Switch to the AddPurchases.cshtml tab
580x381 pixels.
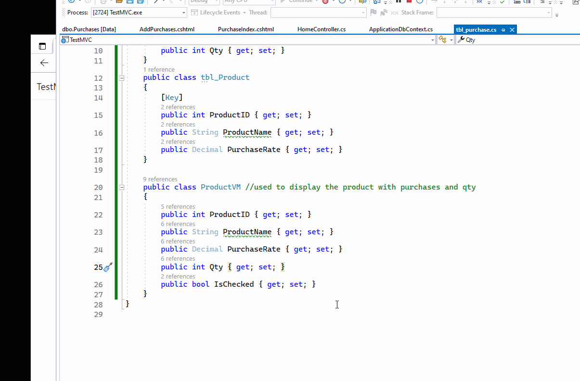click(167, 29)
